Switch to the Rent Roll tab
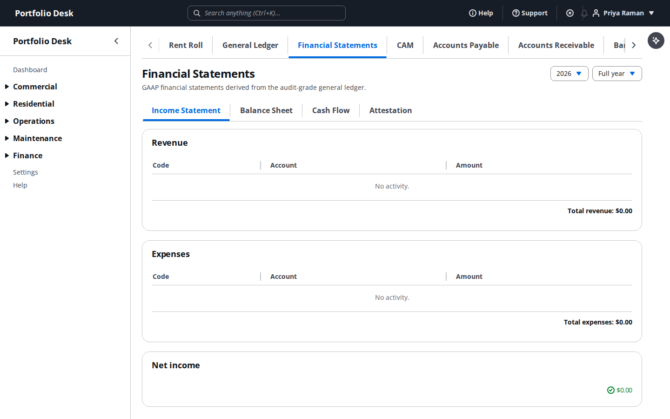Image resolution: width=670 pixels, height=419 pixels. [x=186, y=45]
